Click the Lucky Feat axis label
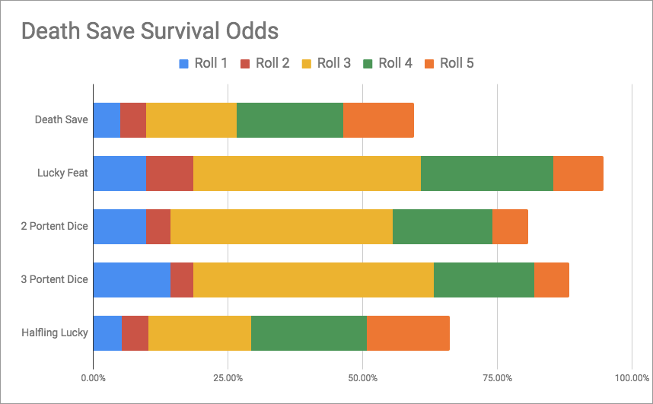The width and height of the screenshot is (653, 404). click(x=63, y=173)
